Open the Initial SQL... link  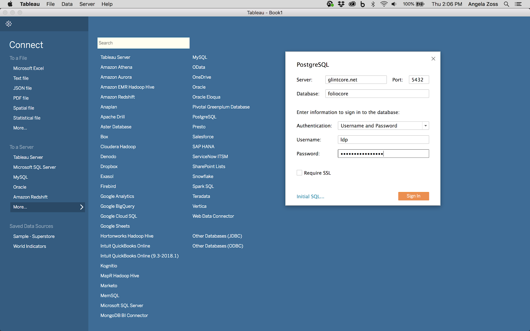click(310, 197)
